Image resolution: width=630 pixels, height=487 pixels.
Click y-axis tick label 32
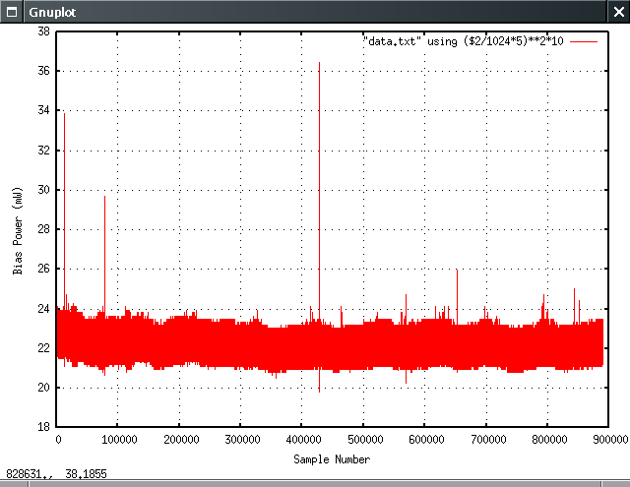(x=43, y=151)
